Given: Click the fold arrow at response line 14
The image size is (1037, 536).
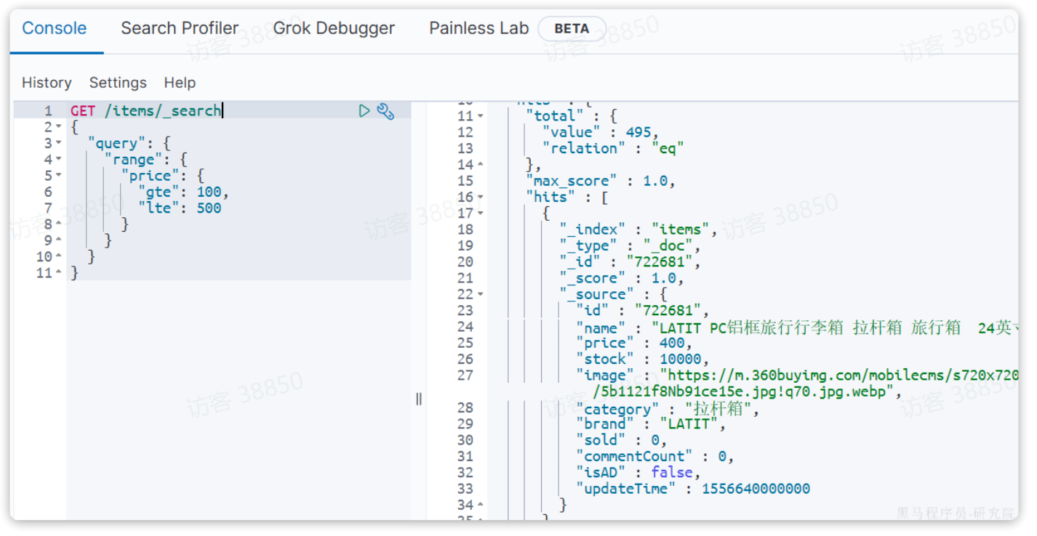Looking at the screenshot, I should 481,165.
